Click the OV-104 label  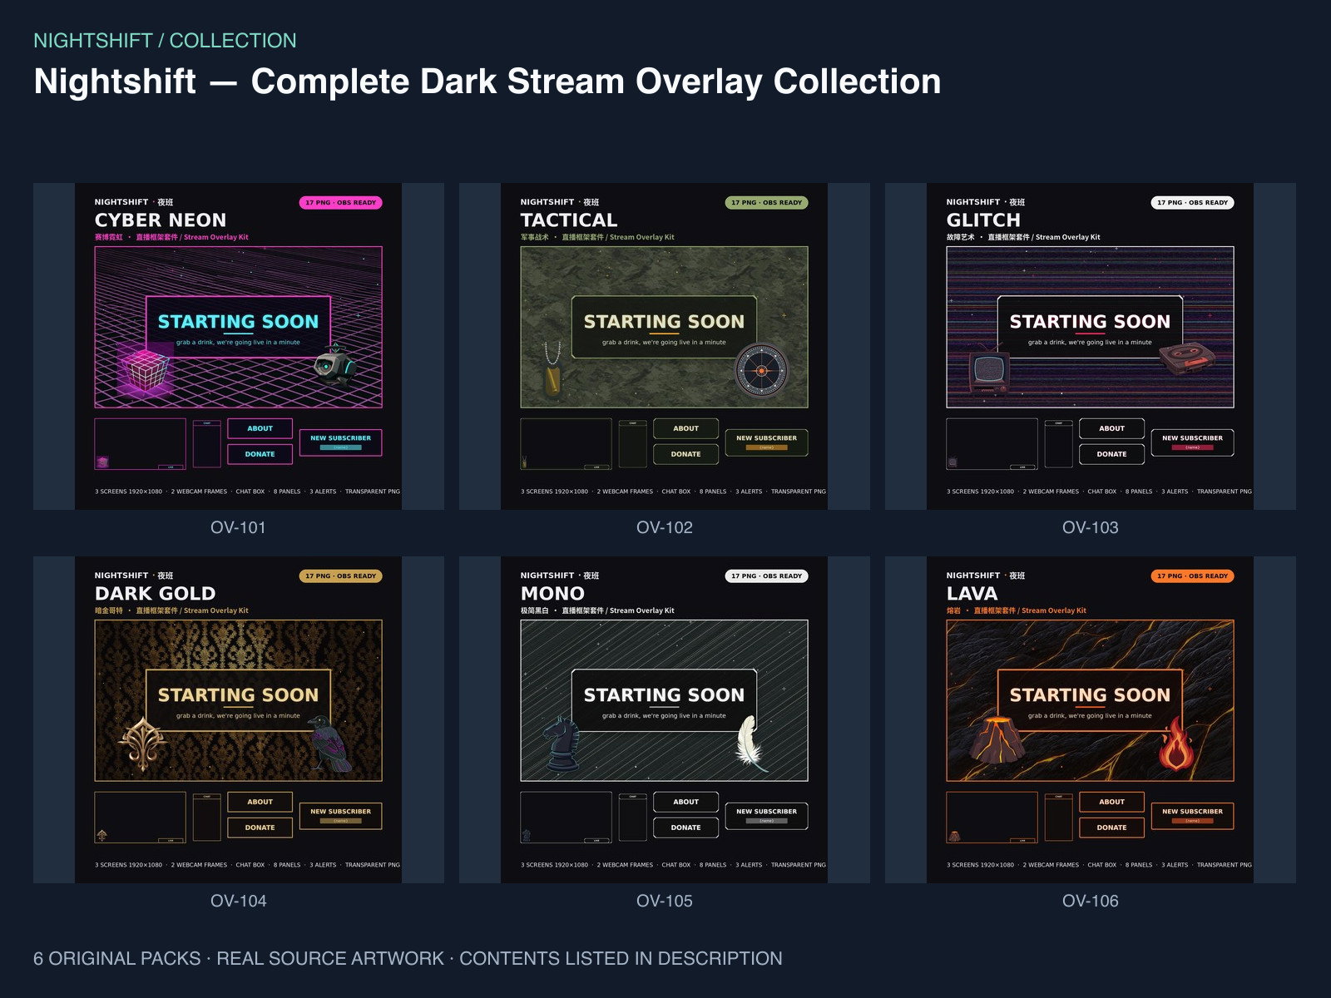click(238, 901)
